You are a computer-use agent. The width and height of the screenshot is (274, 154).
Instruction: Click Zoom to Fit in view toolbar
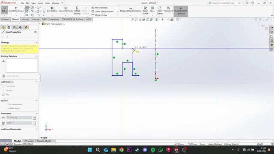point(132,20)
